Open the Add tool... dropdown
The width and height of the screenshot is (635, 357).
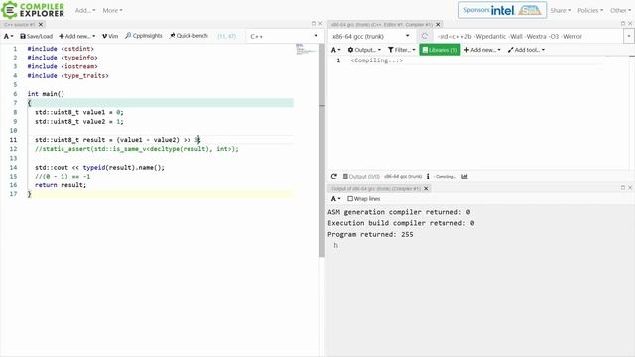(526, 50)
